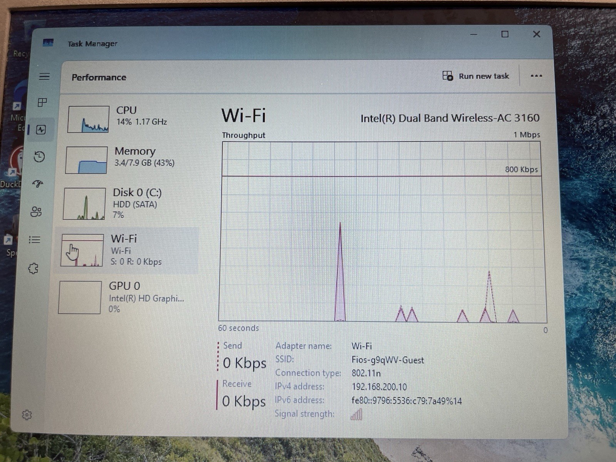616x462 pixels.
Task: Click the IPv6 address fe80 value
Action: tap(407, 401)
